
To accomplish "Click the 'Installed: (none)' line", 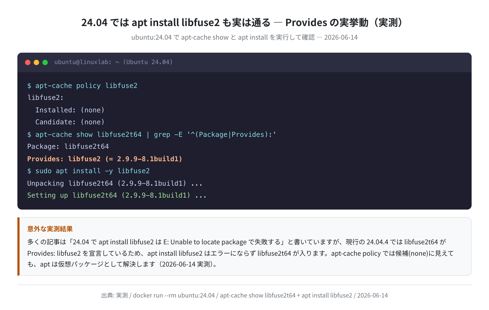I will pyautogui.click(x=70, y=110).
